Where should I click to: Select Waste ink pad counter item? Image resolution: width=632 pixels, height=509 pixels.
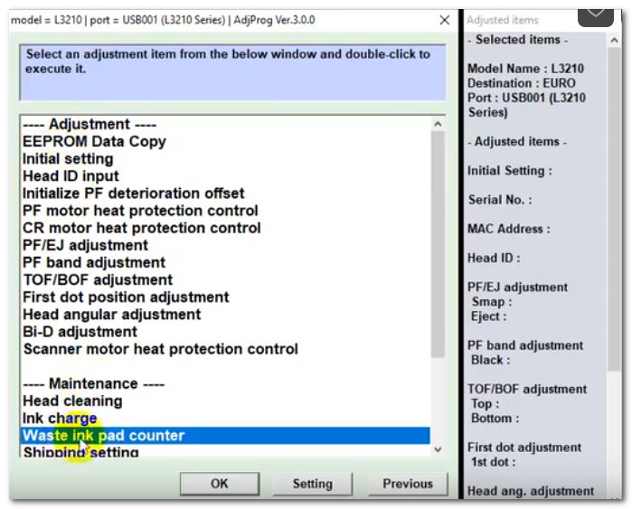point(103,436)
